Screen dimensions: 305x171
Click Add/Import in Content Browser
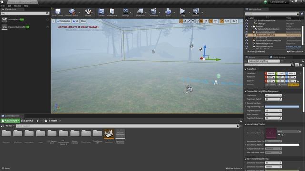[x=10, y=121]
